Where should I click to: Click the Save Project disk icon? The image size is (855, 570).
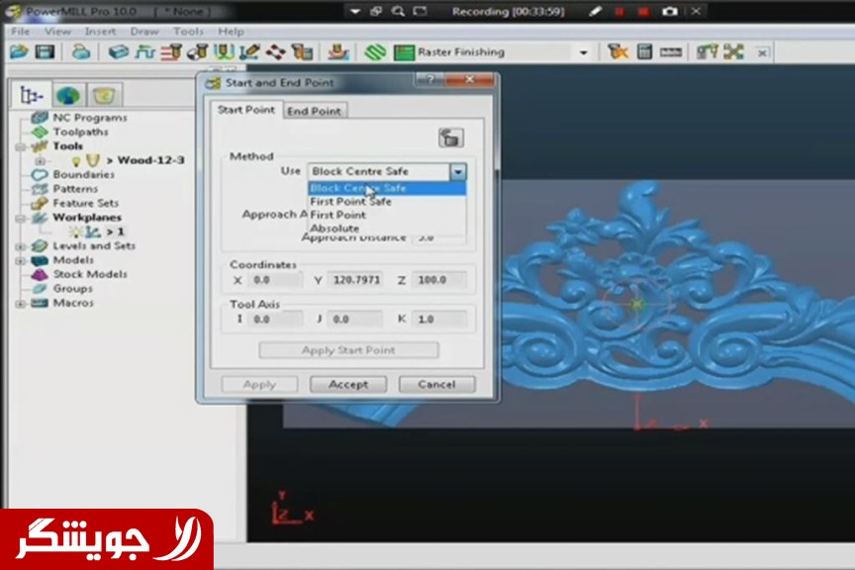click(x=45, y=51)
